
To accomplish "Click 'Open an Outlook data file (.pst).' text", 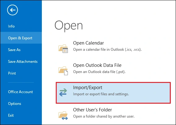I will coord(99,72).
